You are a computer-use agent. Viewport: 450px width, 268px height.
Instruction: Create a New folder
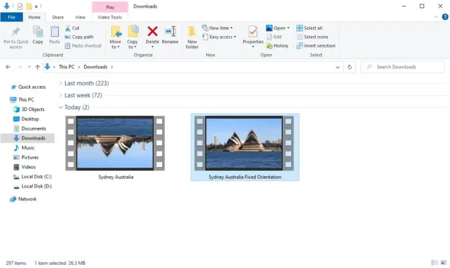[x=192, y=37]
